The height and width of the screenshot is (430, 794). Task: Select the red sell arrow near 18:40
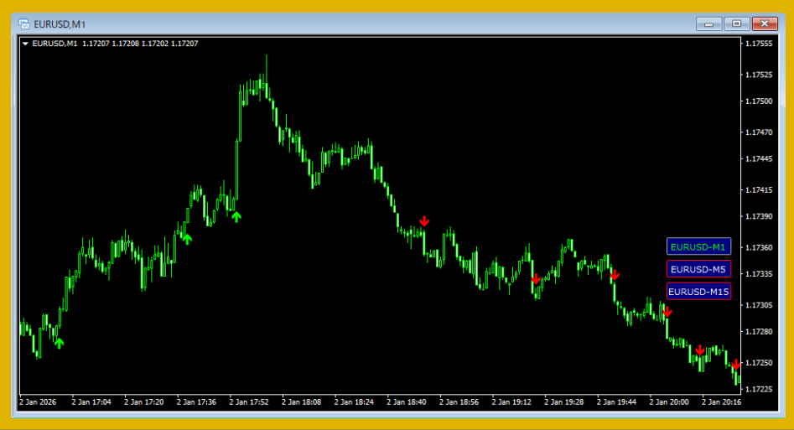(x=424, y=221)
